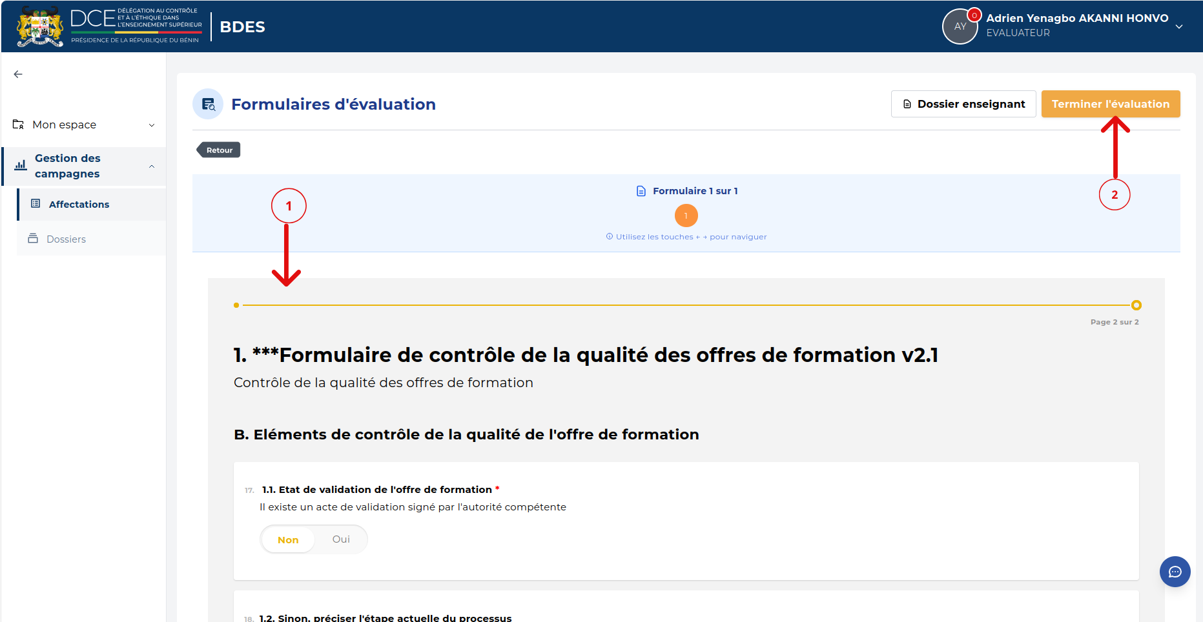Expand the Mon espace menu chevron
Viewport: 1203px width, 622px height.
point(152,125)
